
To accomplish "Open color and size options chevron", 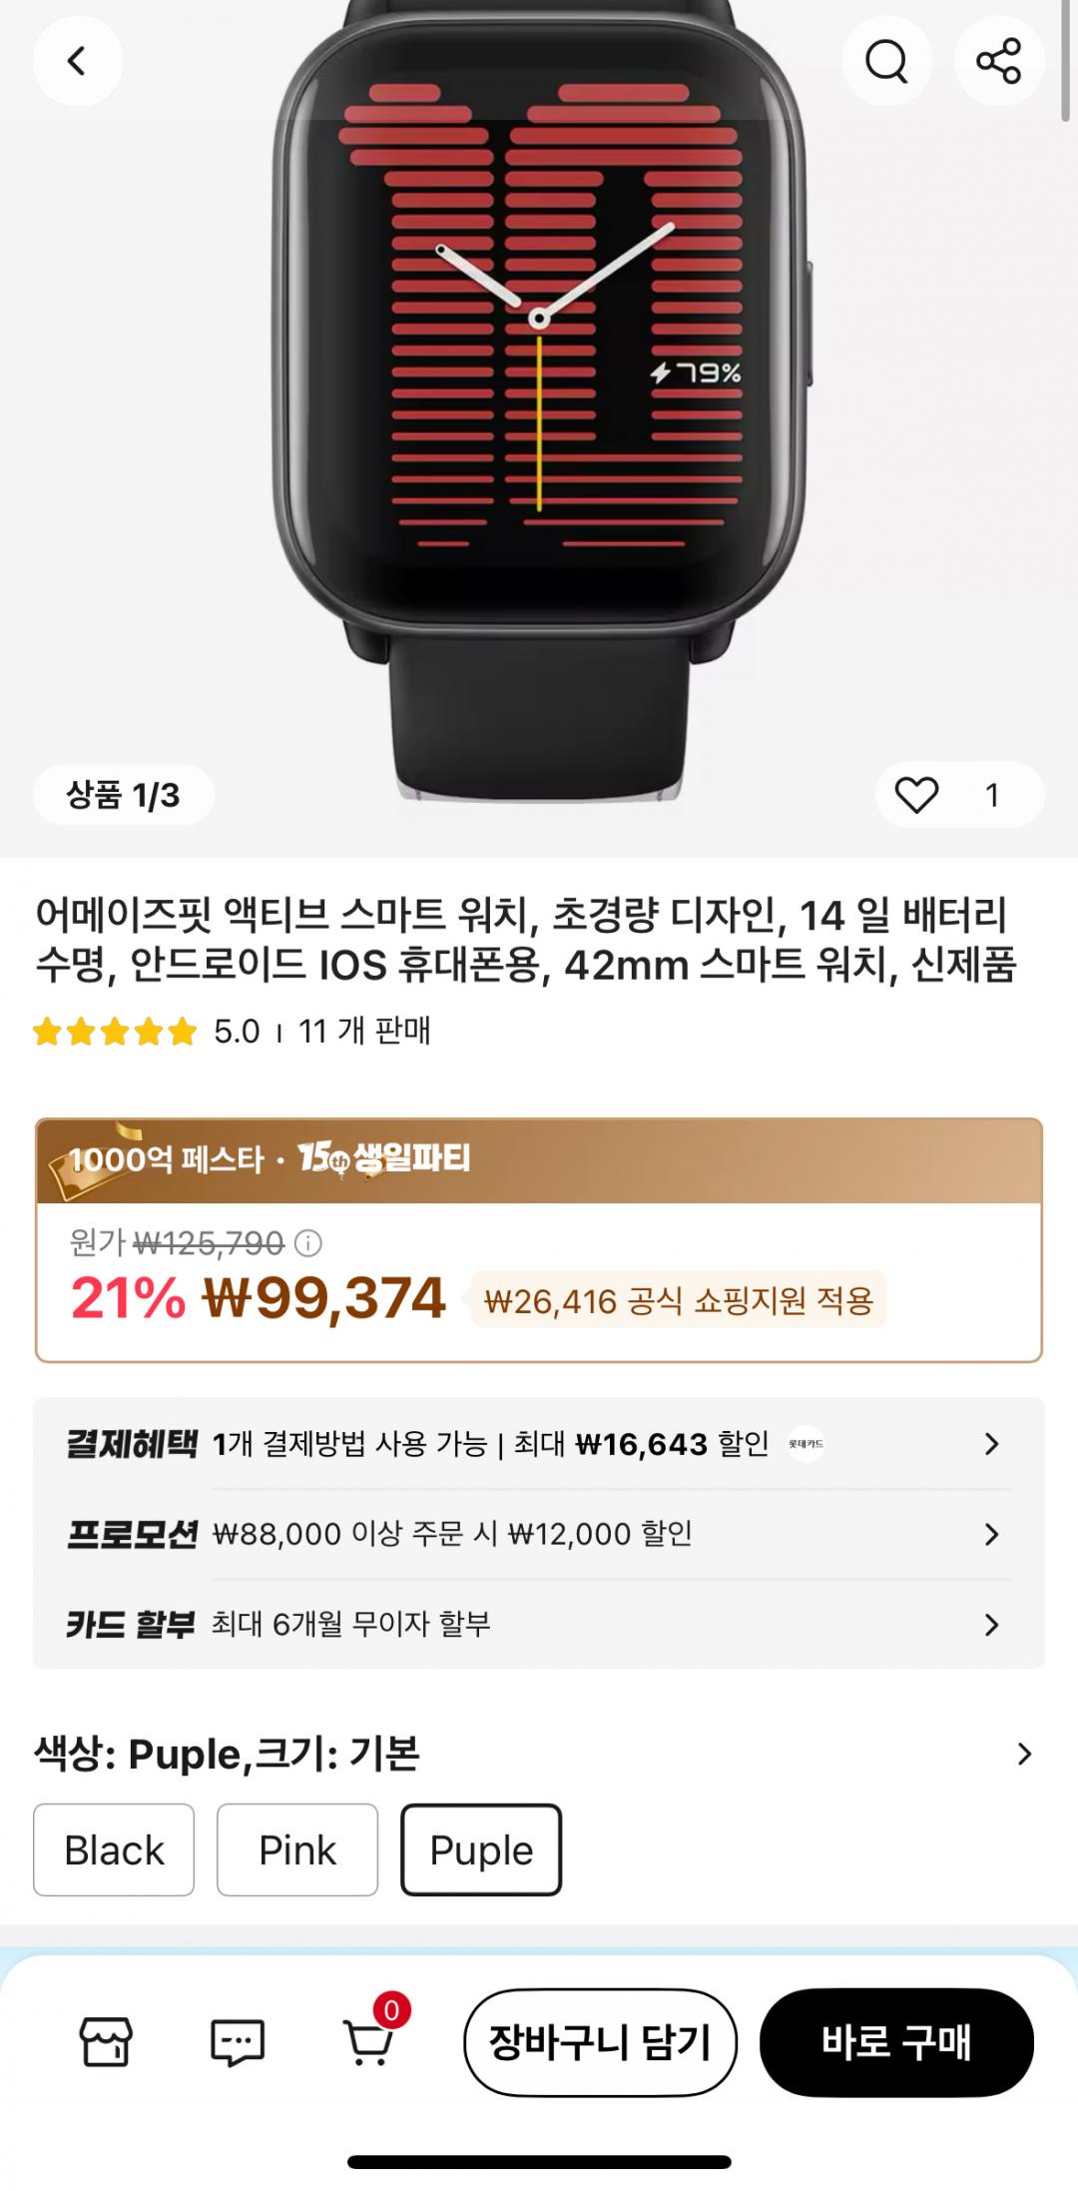I will click(x=1024, y=1754).
